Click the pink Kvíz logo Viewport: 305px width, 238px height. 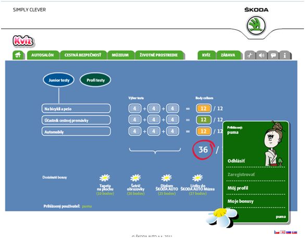[23, 41]
